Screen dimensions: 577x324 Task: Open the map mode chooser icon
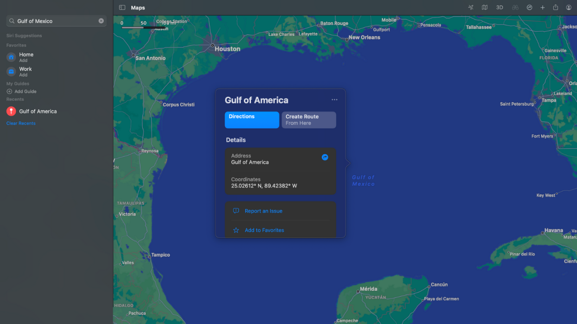tap(485, 8)
